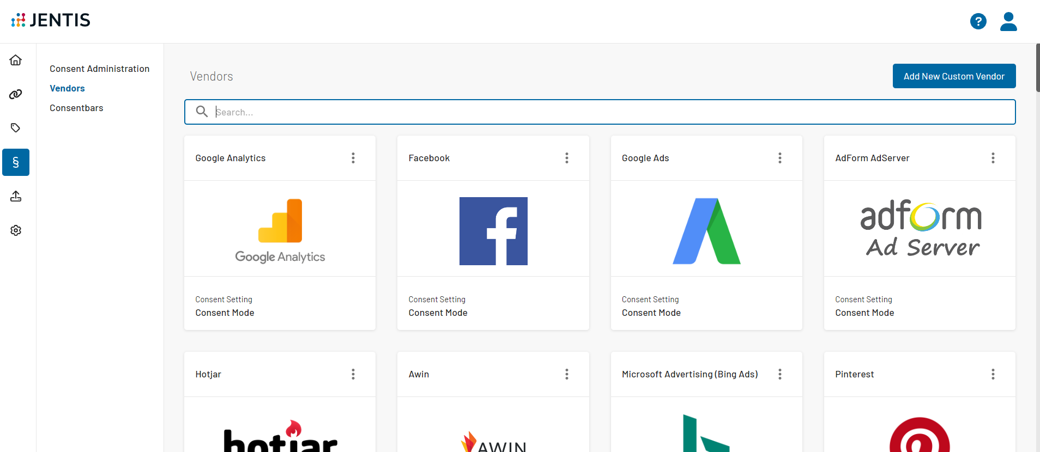Open Microsoft Advertising card three-dot menu
Image resolution: width=1040 pixels, height=452 pixels.
click(x=780, y=374)
